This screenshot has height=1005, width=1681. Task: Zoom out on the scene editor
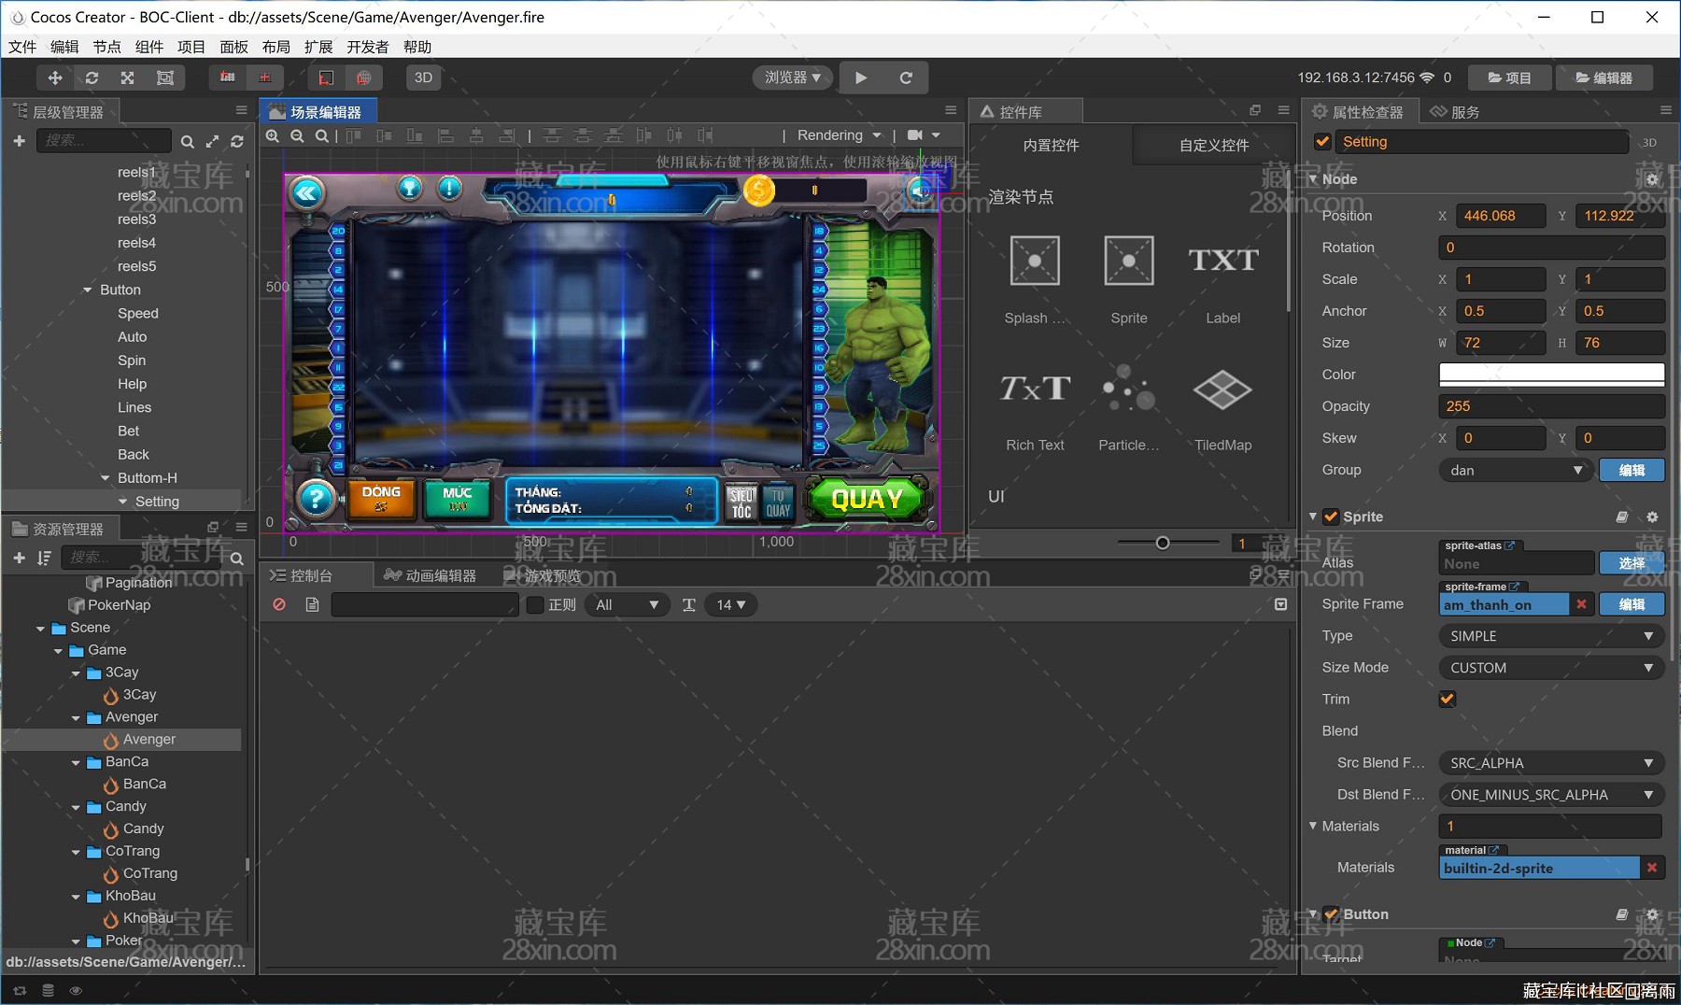click(297, 136)
